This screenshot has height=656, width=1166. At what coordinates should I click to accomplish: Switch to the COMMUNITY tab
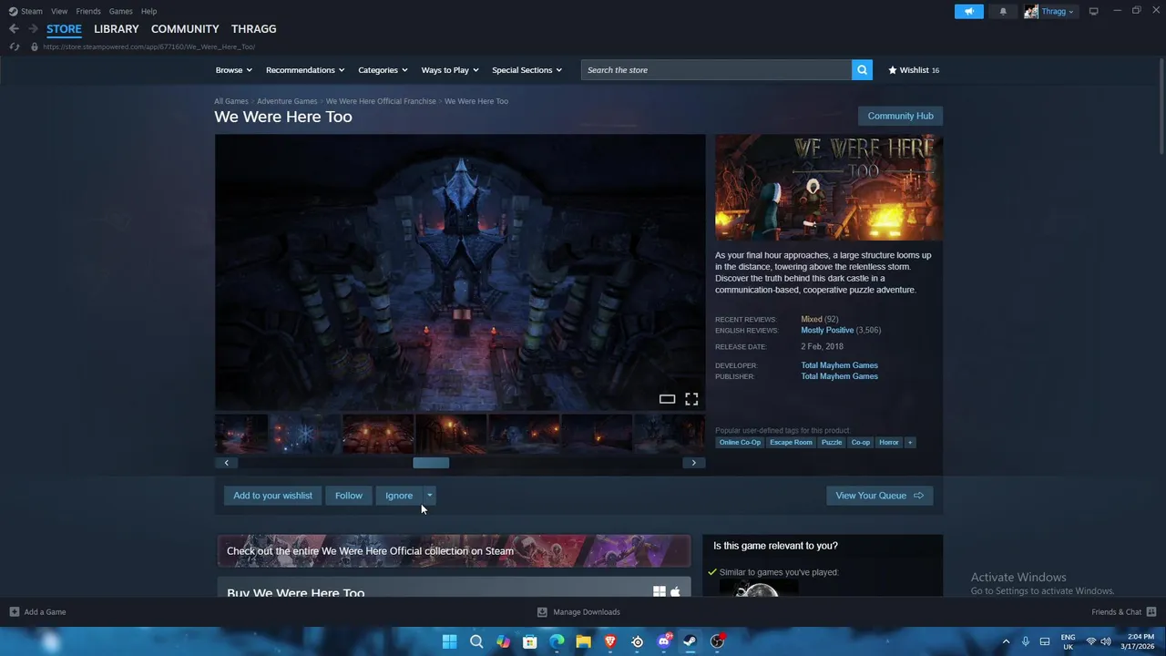(x=185, y=29)
